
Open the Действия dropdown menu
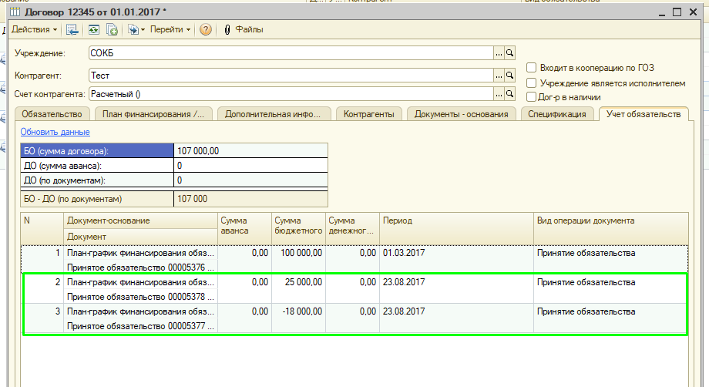tap(34, 29)
